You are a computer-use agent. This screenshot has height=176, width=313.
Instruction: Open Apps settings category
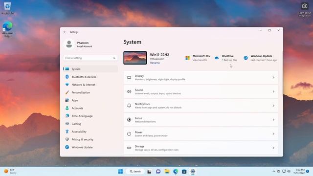[x=90, y=100]
